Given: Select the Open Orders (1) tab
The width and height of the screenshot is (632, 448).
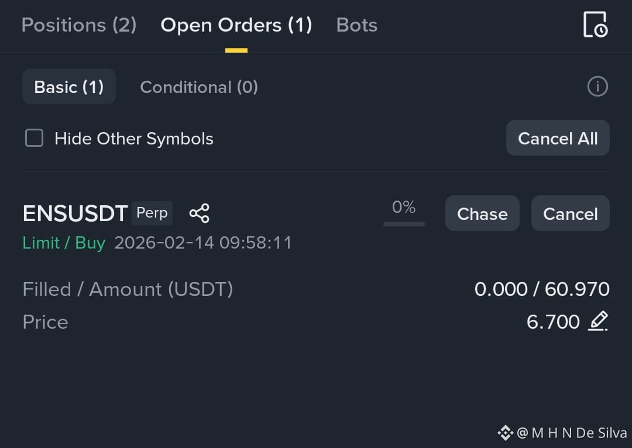Looking at the screenshot, I should pos(236,25).
